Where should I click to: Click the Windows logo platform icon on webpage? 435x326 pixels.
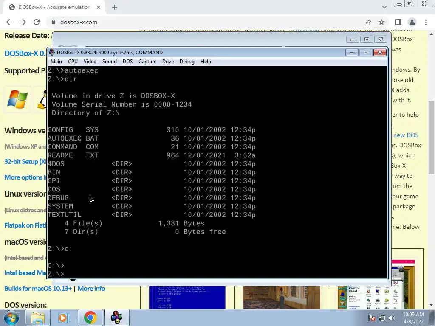coord(17,99)
